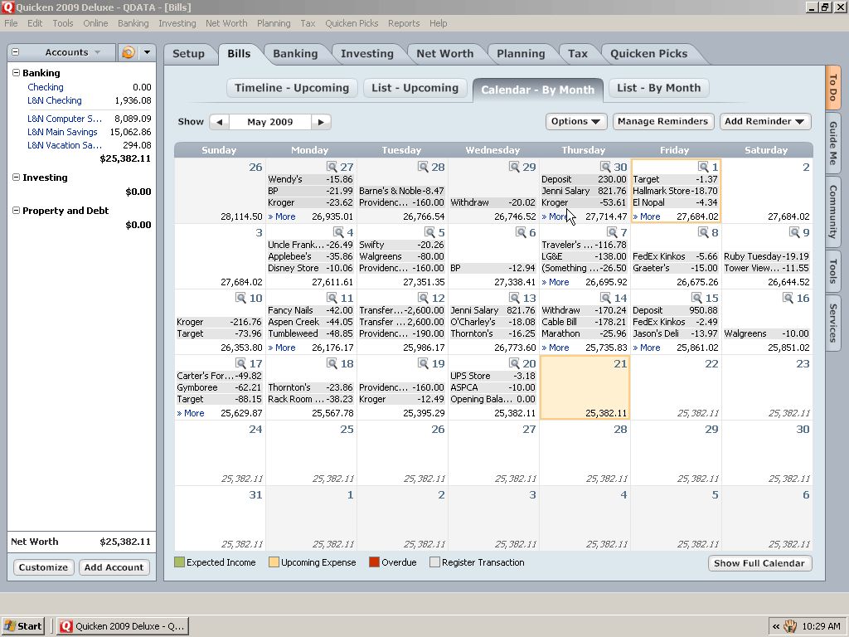Click the magnifier icon on April 28
849x637 pixels.
click(x=423, y=166)
